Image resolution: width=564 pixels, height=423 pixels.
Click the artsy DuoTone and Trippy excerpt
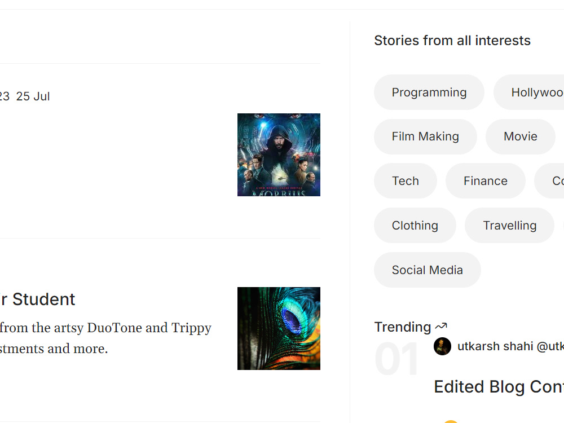(x=105, y=338)
